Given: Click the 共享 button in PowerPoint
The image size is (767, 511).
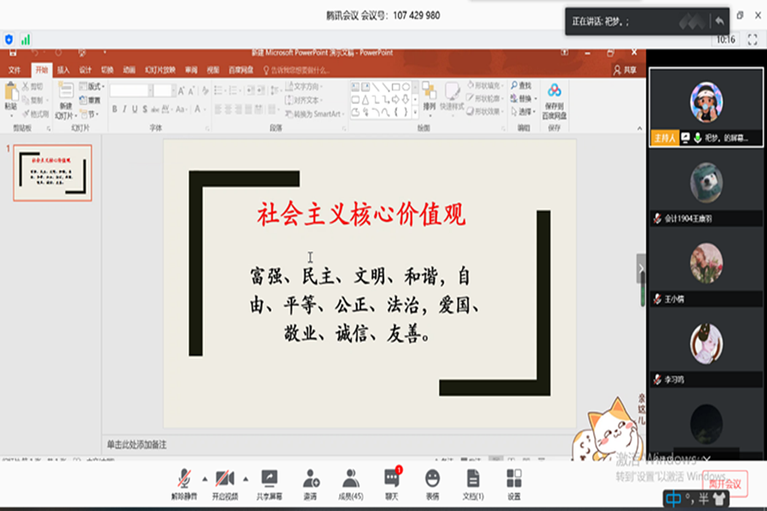Looking at the screenshot, I should pyautogui.click(x=626, y=70).
